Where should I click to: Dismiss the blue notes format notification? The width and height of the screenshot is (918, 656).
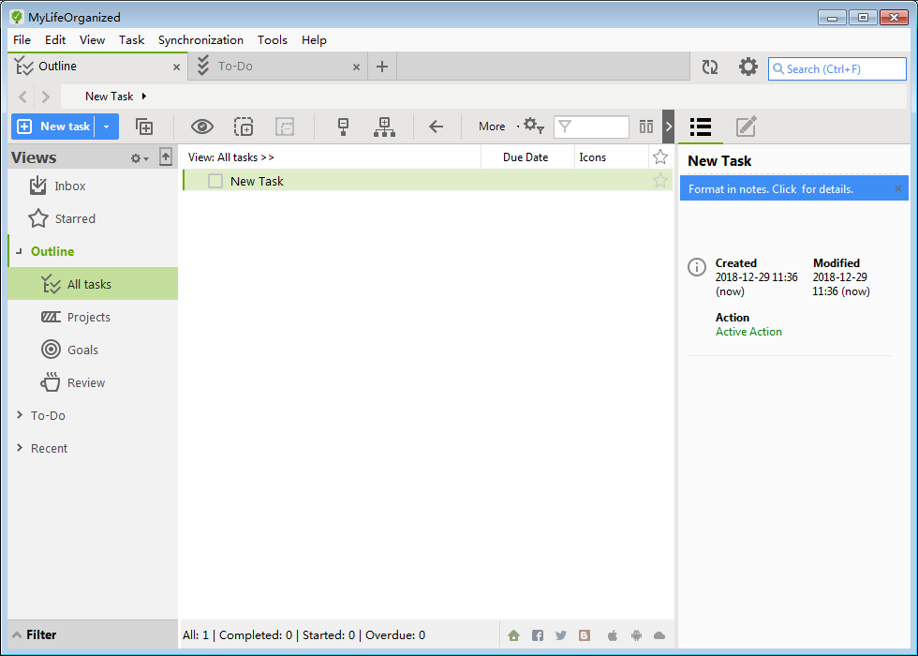point(897,188)
